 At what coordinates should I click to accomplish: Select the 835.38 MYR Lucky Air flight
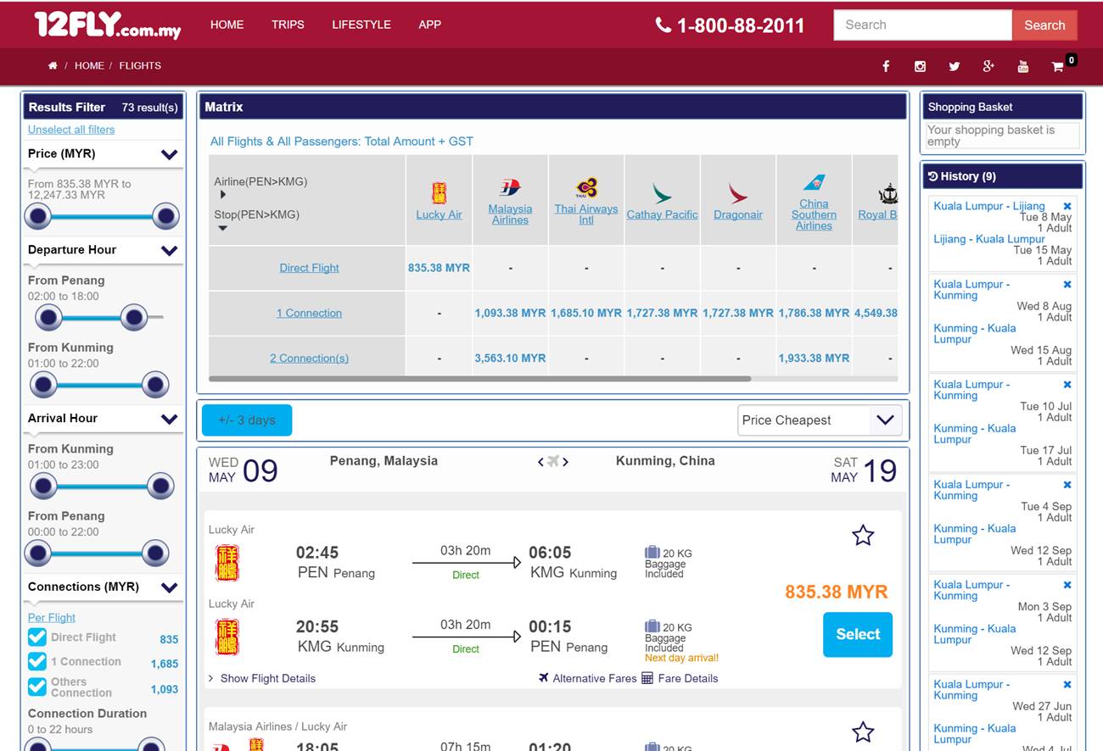point(858,634)
